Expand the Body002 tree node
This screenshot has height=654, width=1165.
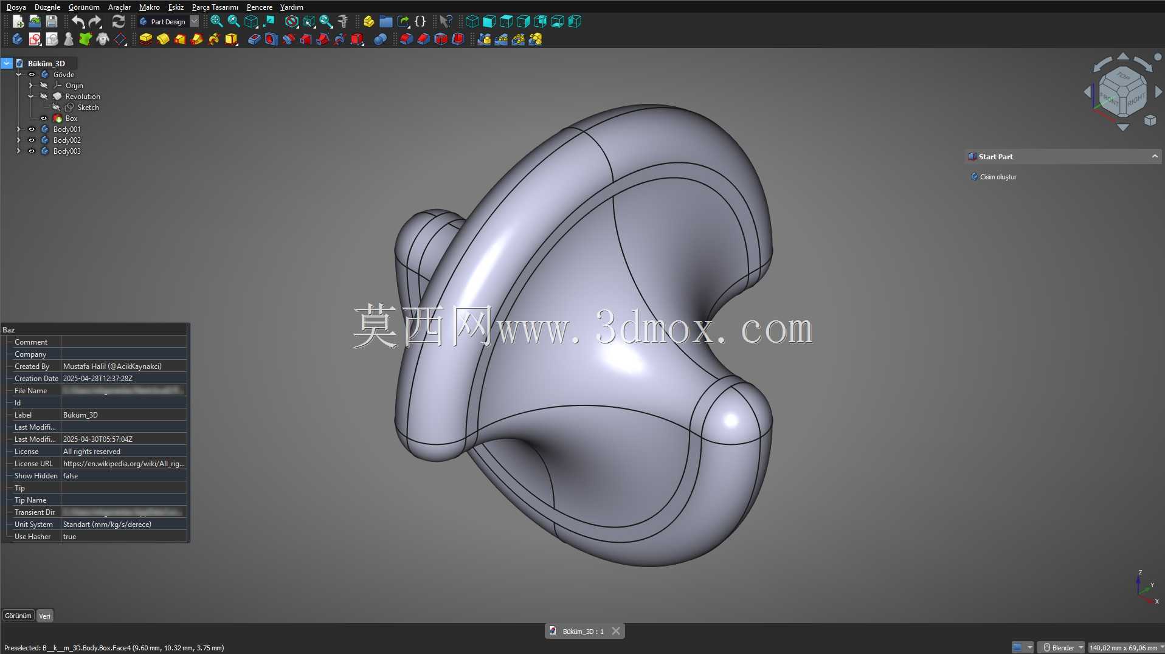(x=18, y=140)
